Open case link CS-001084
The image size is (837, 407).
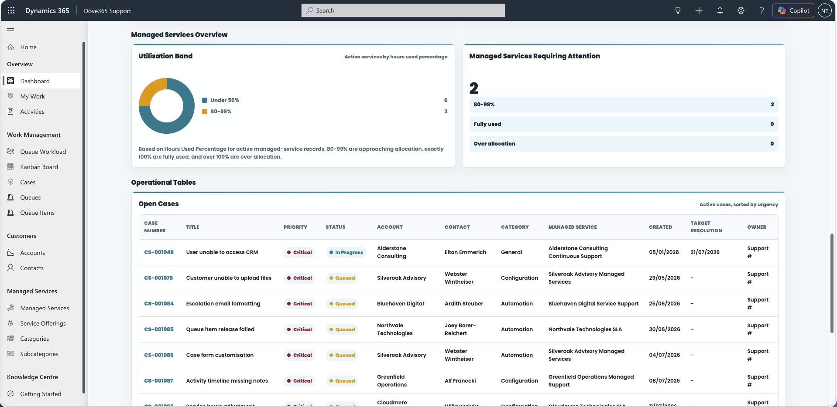tap(159, 304)
